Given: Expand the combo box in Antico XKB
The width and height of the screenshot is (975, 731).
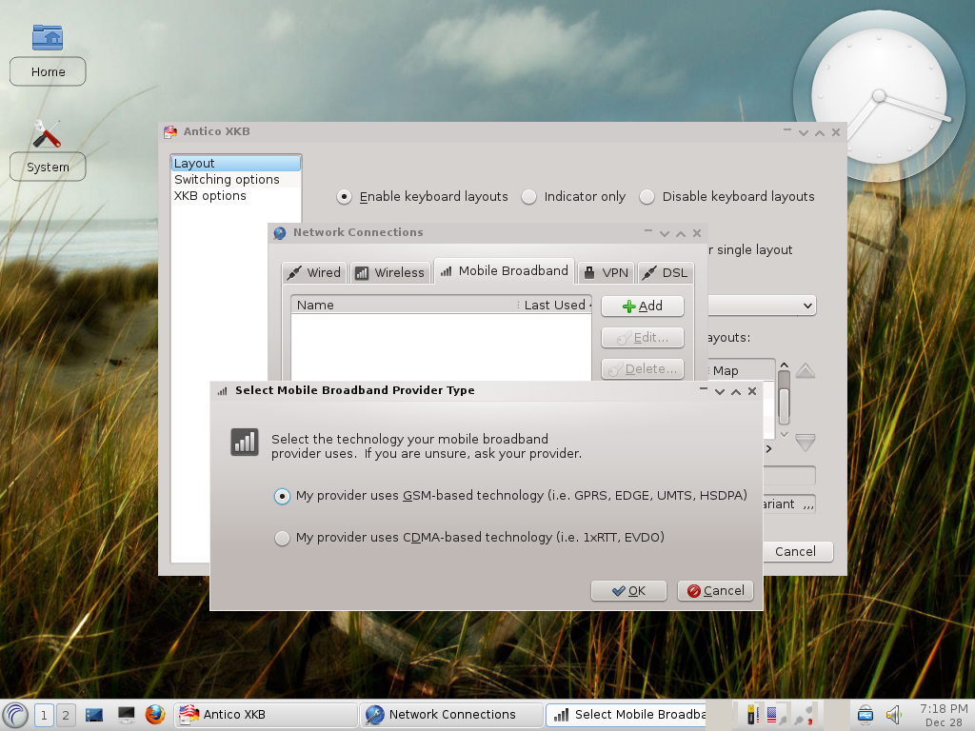Looking at the screenshot, I should pyautogui.click(x=763, y=306).
